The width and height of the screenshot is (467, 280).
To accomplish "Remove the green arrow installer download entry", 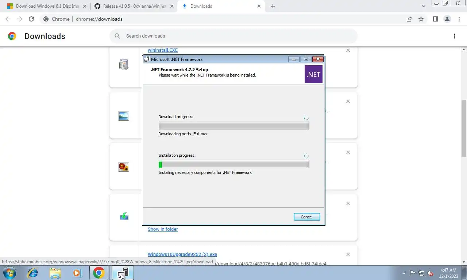I will click(348, 203).
